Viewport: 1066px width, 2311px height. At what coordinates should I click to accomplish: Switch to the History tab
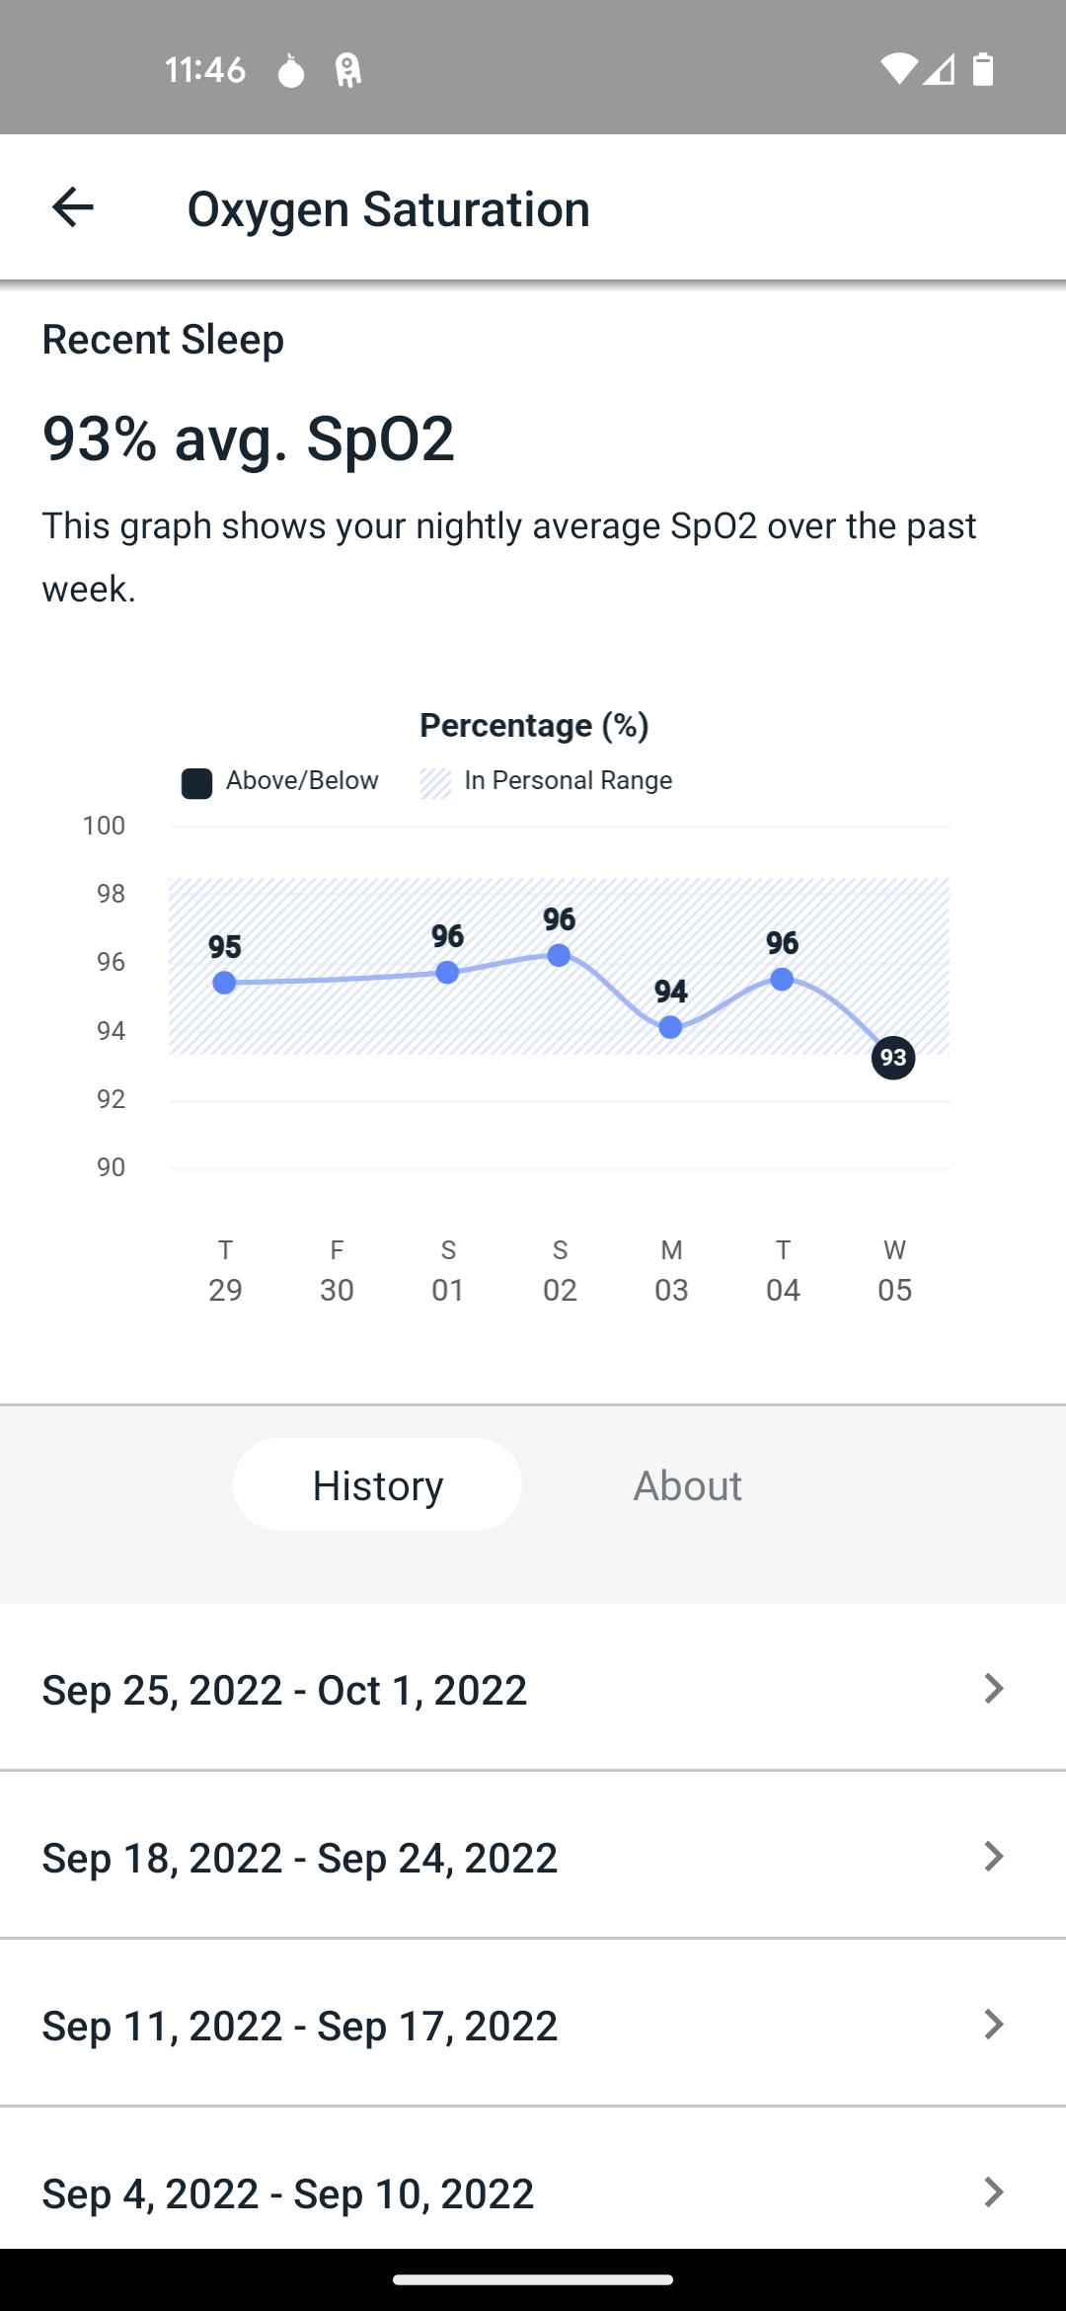377,1484
